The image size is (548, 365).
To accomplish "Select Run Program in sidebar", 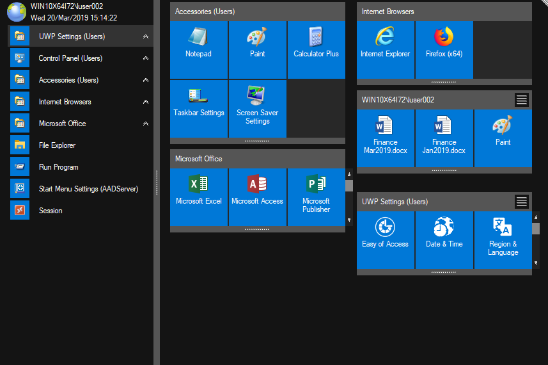I will pyautogui.click(x=58, y=167).
